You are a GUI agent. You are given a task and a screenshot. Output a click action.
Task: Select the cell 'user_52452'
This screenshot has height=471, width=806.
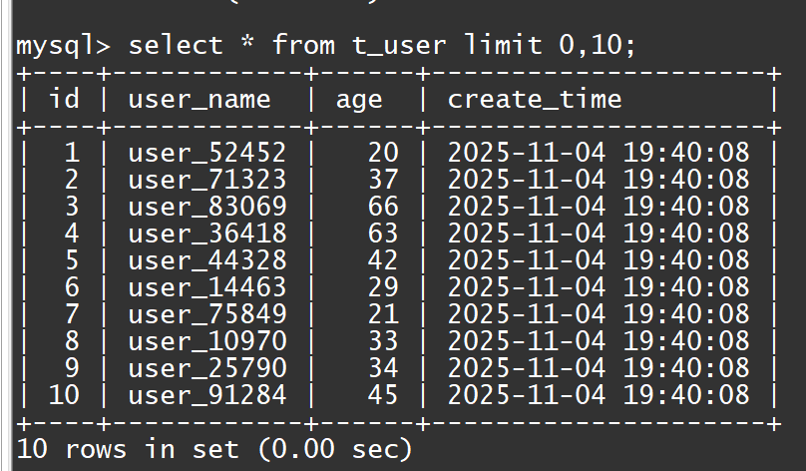tap(207, 153)
